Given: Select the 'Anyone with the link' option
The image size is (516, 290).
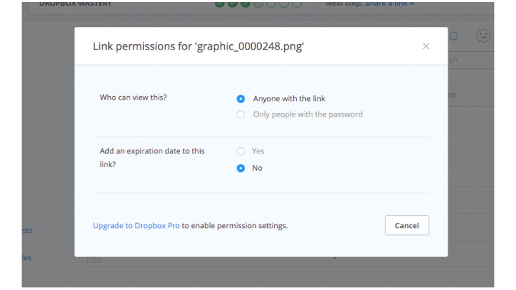Looking at the screenshot, I should [x=240, y=99].
